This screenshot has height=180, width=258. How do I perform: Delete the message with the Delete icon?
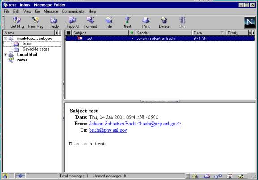tap(164, 20)
